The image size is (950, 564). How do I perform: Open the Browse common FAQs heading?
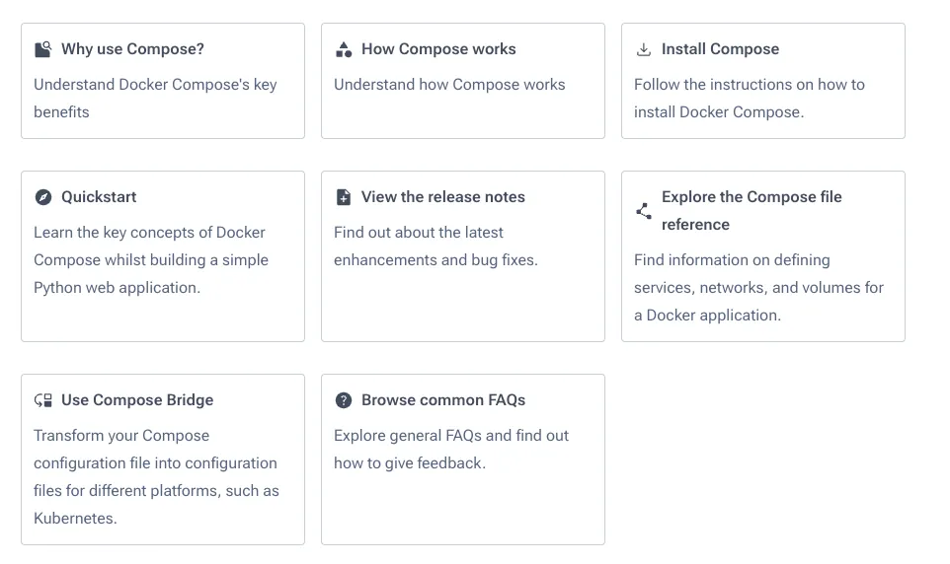(443, 400)
